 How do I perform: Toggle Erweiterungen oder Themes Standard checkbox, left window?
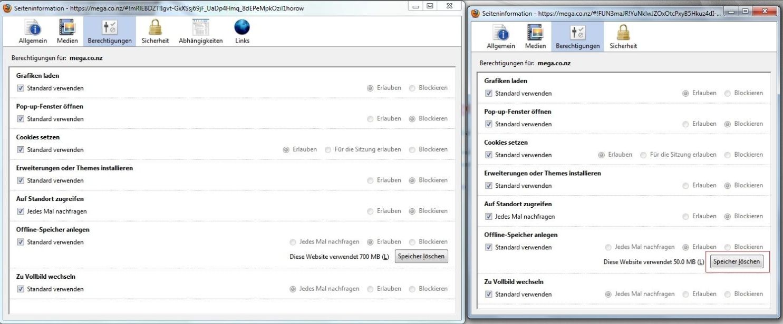(x=21, y=180)
